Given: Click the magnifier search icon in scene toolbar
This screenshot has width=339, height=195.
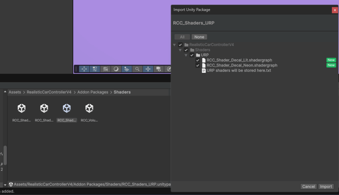Looking at the screenshot, I should (137, 69).
